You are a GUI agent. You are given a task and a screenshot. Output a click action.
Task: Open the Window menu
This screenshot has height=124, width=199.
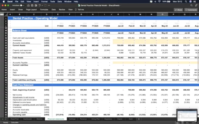(68, 2)
